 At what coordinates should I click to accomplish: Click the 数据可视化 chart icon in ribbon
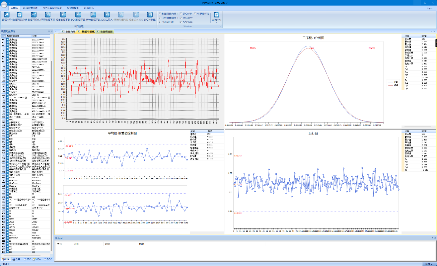34,15
